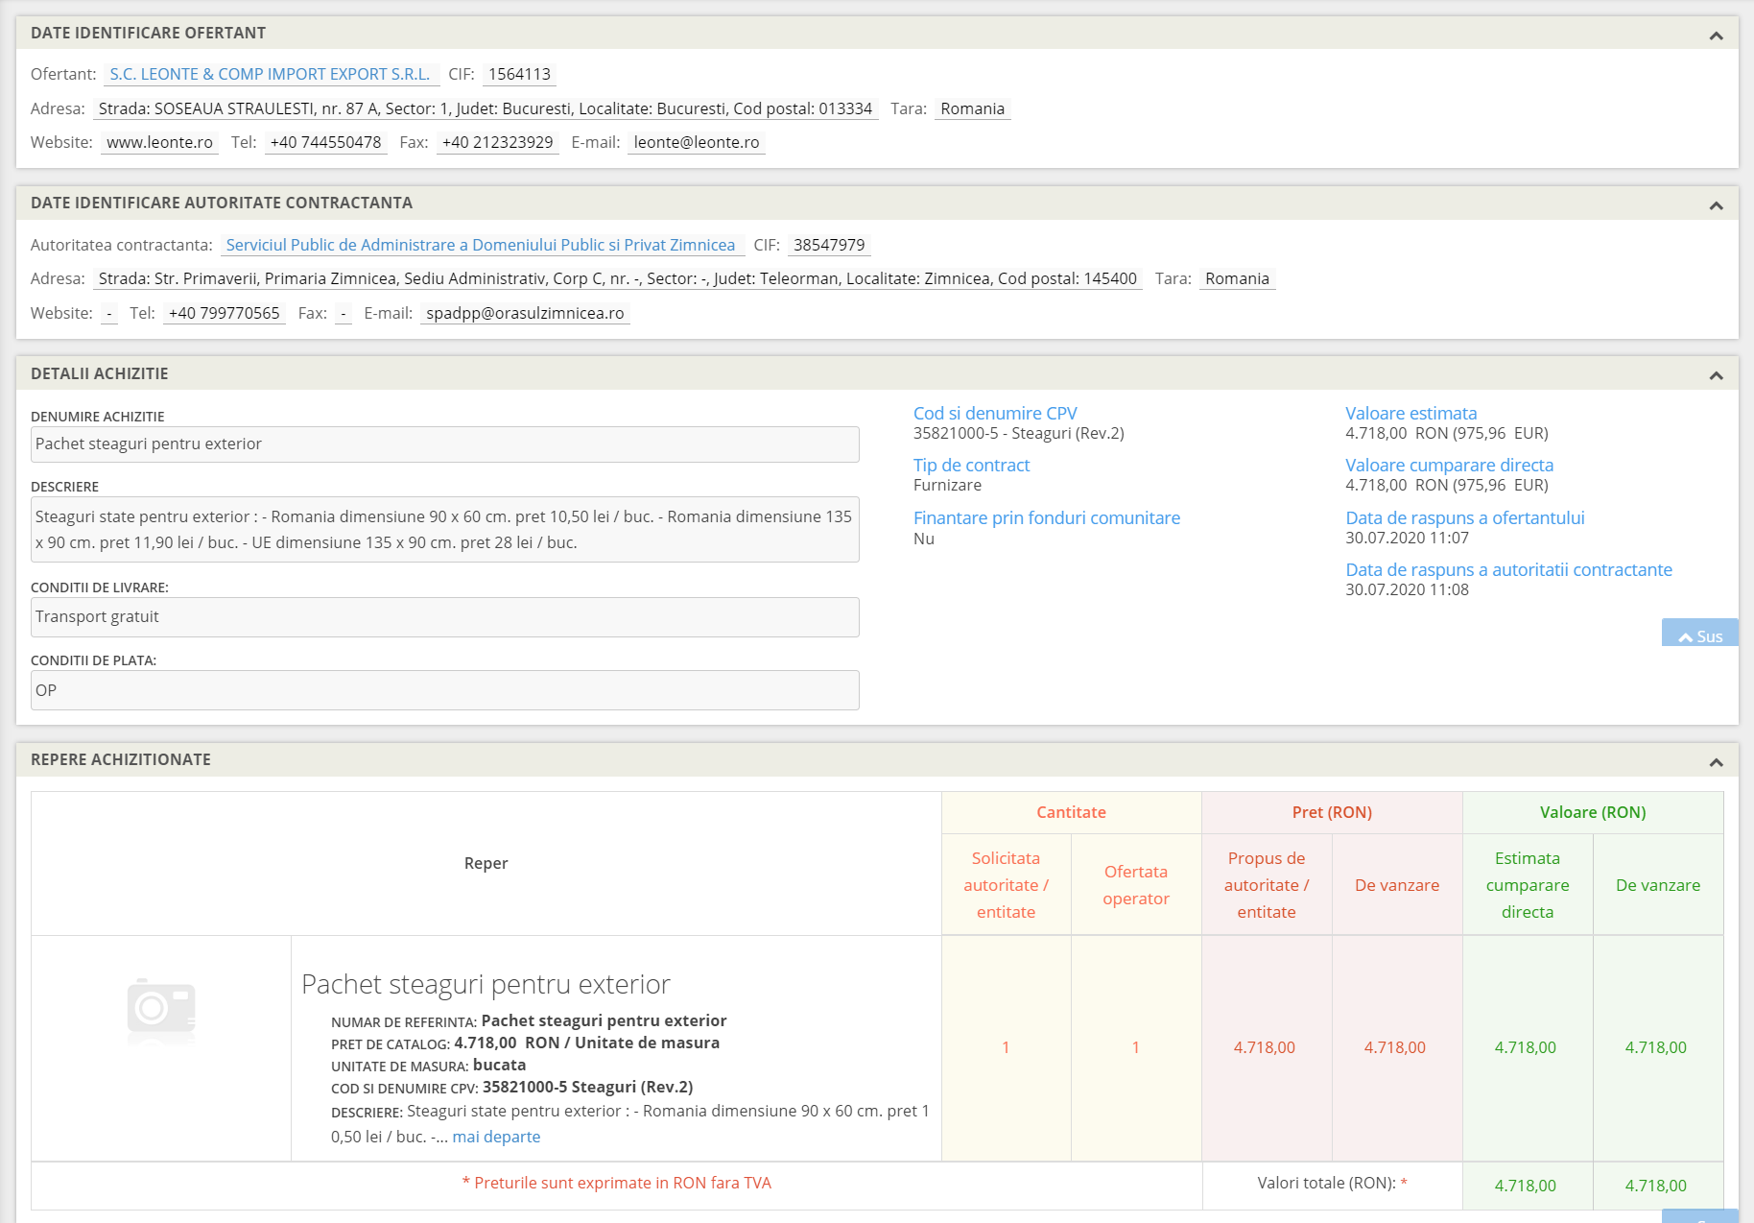This screenshot has height=1223, width=1754.
Task: Click the Cantitate column header
Action: tap(1071, 812)
